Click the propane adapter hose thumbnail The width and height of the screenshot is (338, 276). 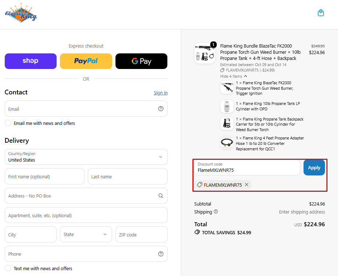tap(227, 142)
